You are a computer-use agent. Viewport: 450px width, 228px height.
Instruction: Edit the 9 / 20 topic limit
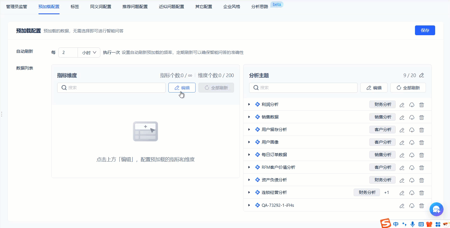[x=421, y=75]
